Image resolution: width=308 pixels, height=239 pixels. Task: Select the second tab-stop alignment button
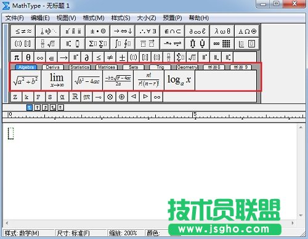click(x=37, y=107)
